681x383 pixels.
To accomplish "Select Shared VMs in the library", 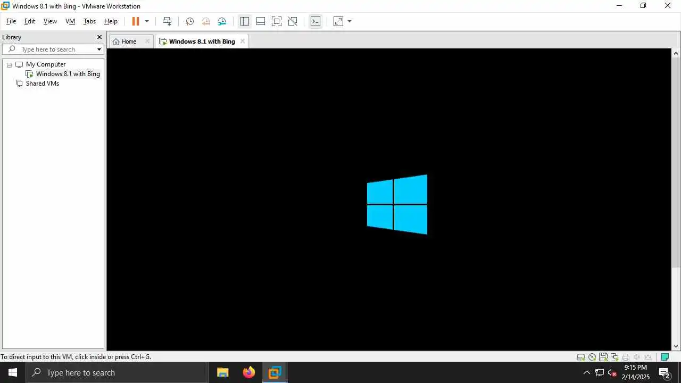I will coord(43,84).
